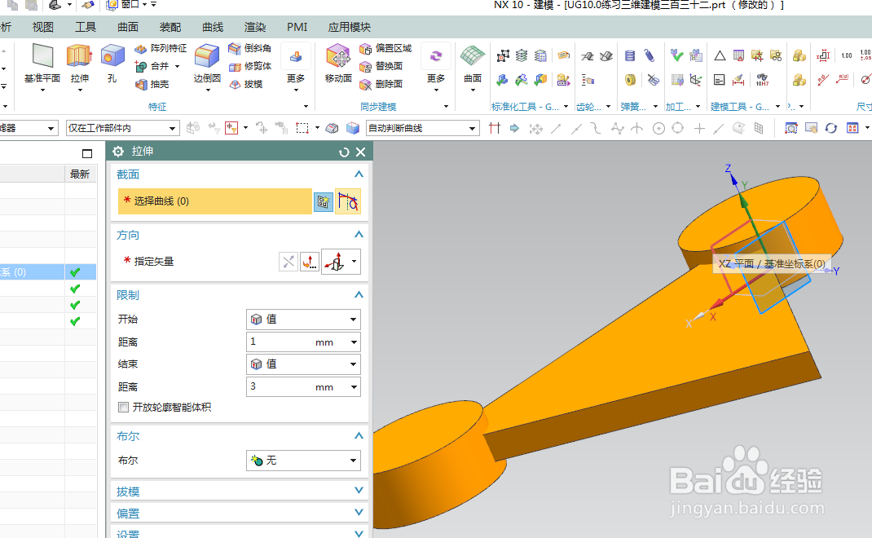The height and width of the screenshot is (538, 872).
Task: Open the 开始 value type dropdown
Action: point(304,320)
